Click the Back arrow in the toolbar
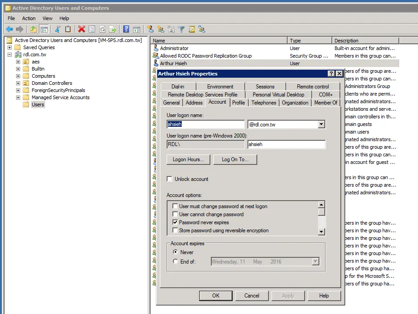This screenshot has height=314, width=418. pyautogui.click(x=9, y=29)
